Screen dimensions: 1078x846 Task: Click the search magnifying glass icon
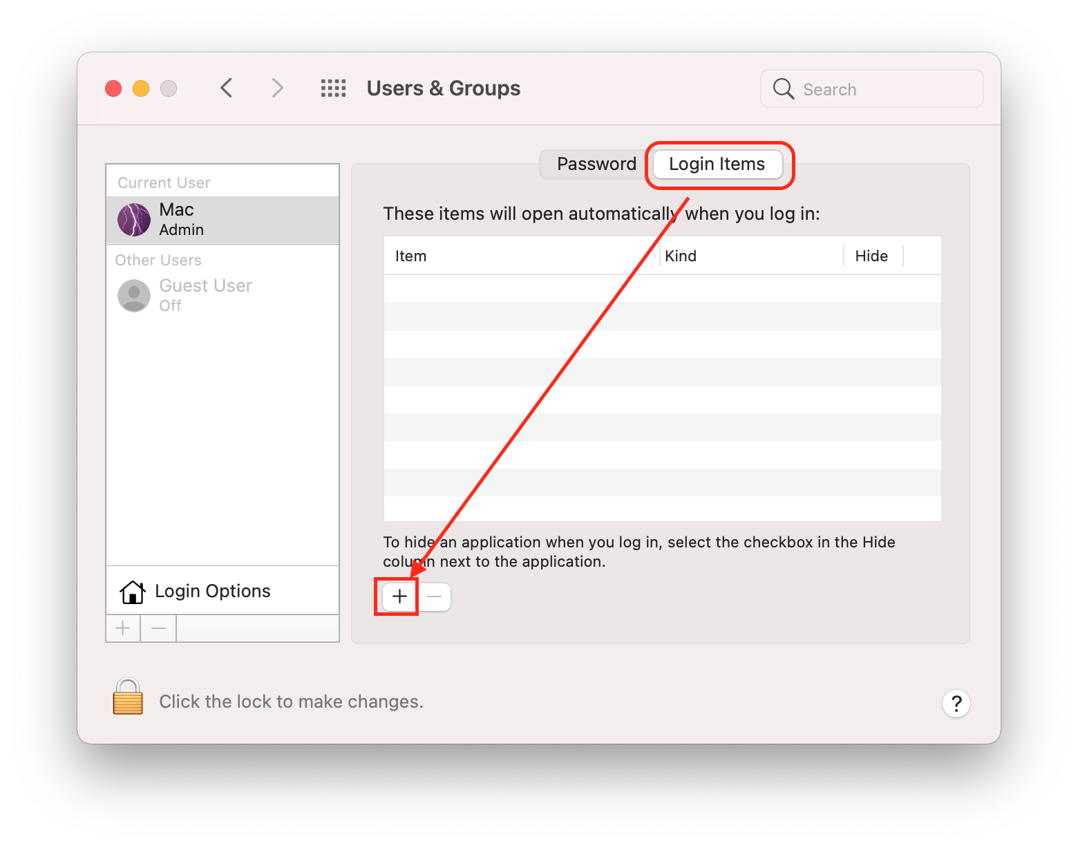coord(783,89)
